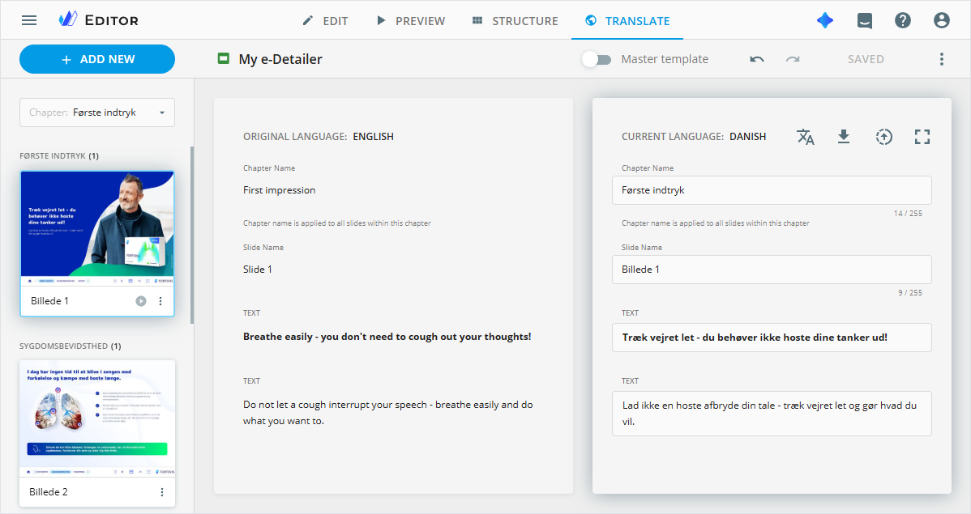Click the slide list vertical scrollbar
Image resolution: width=971 pixels, height=514 pixels.
click(192, 235)
